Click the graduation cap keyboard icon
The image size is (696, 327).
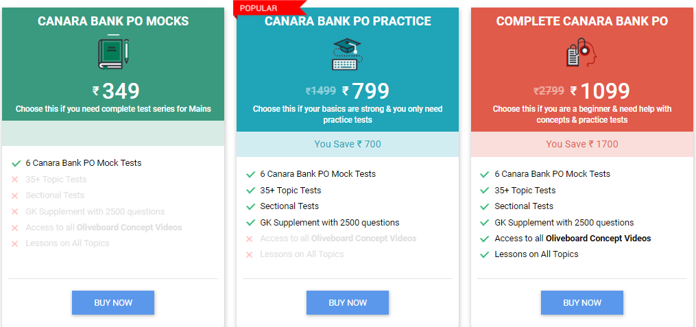(x=348, y=53)
